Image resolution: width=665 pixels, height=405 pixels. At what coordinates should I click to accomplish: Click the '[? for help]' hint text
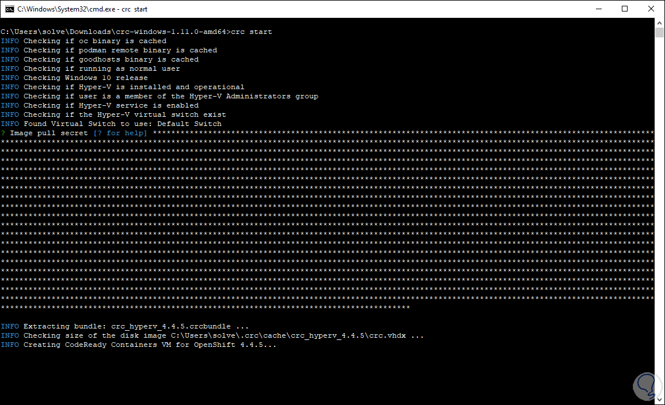(x=120, y=133)
